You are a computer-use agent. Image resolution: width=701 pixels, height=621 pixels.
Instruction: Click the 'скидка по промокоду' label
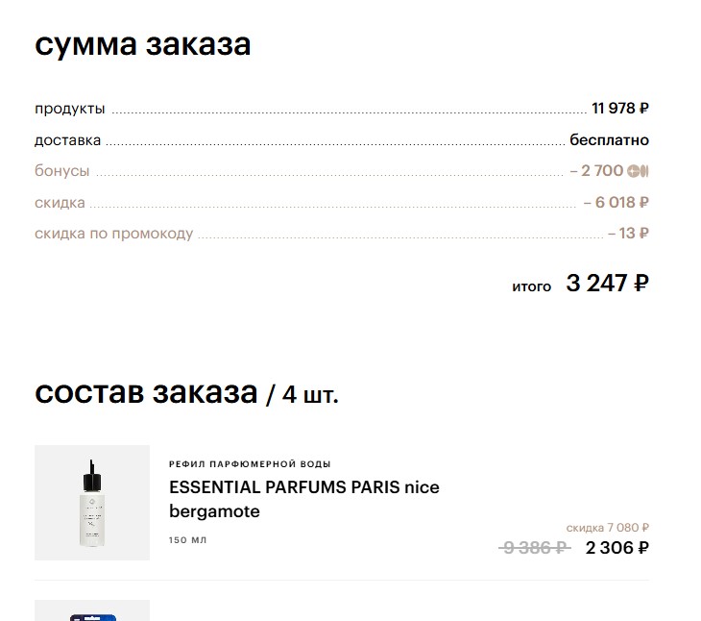click(113, 234)
